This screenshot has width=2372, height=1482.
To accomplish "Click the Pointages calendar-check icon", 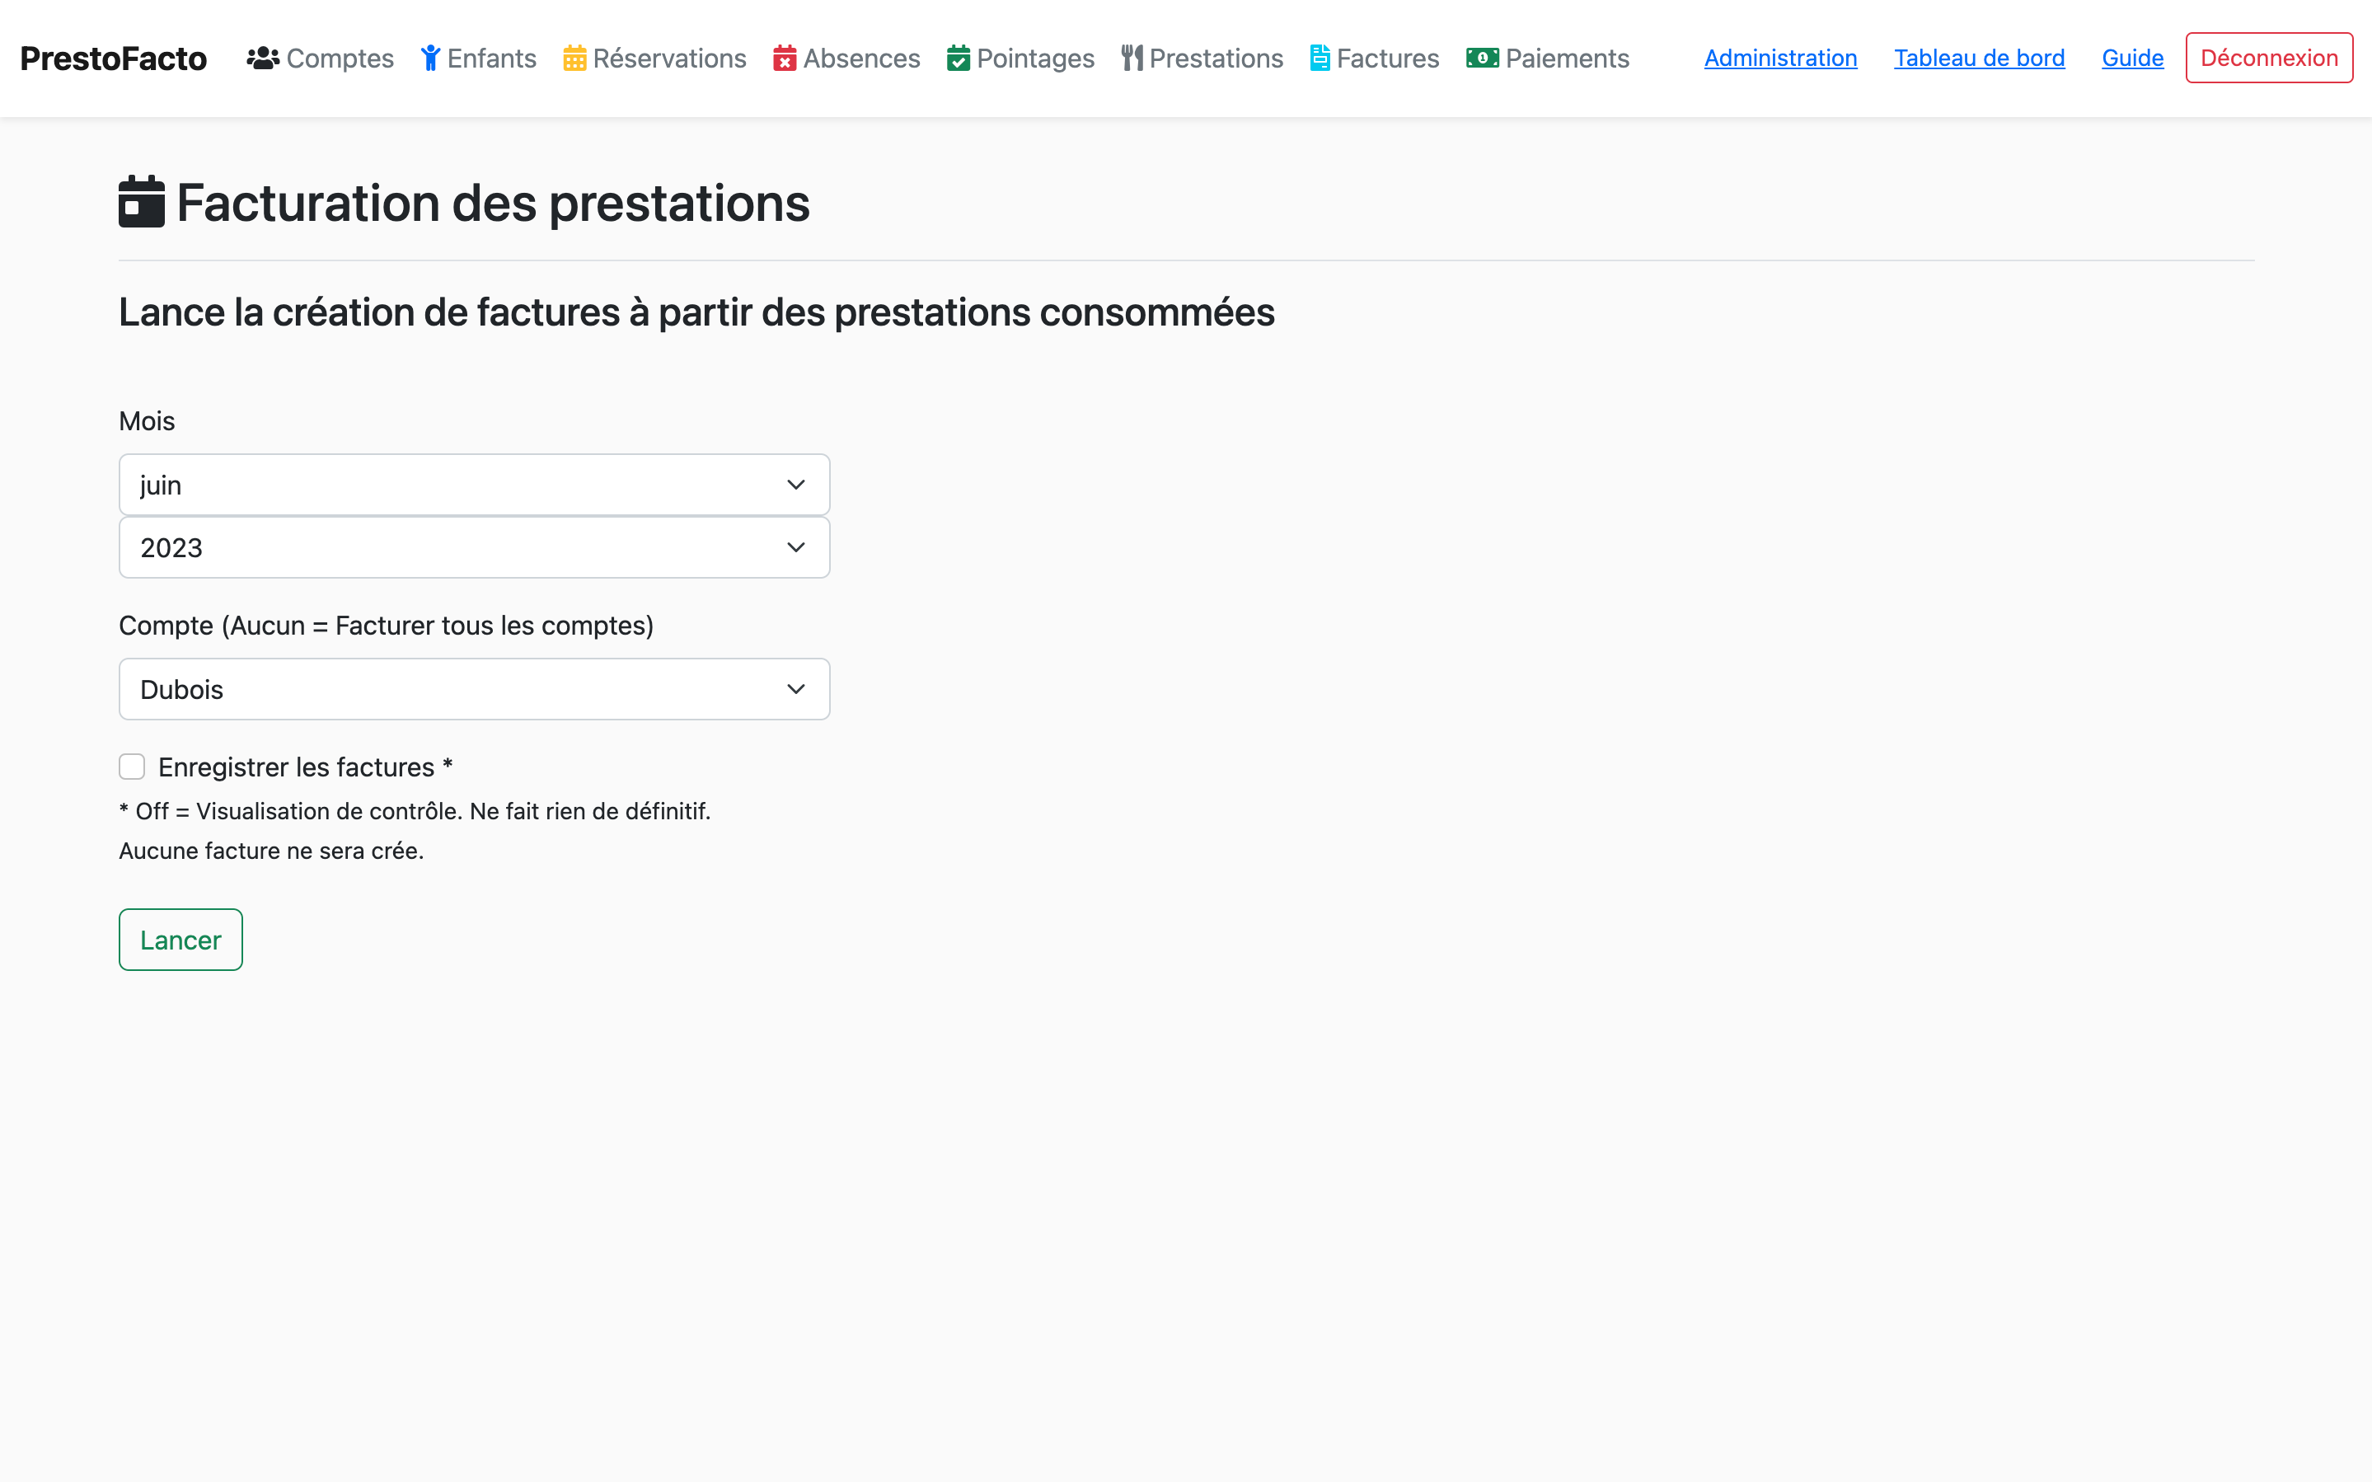I will (x=959, y=58).
